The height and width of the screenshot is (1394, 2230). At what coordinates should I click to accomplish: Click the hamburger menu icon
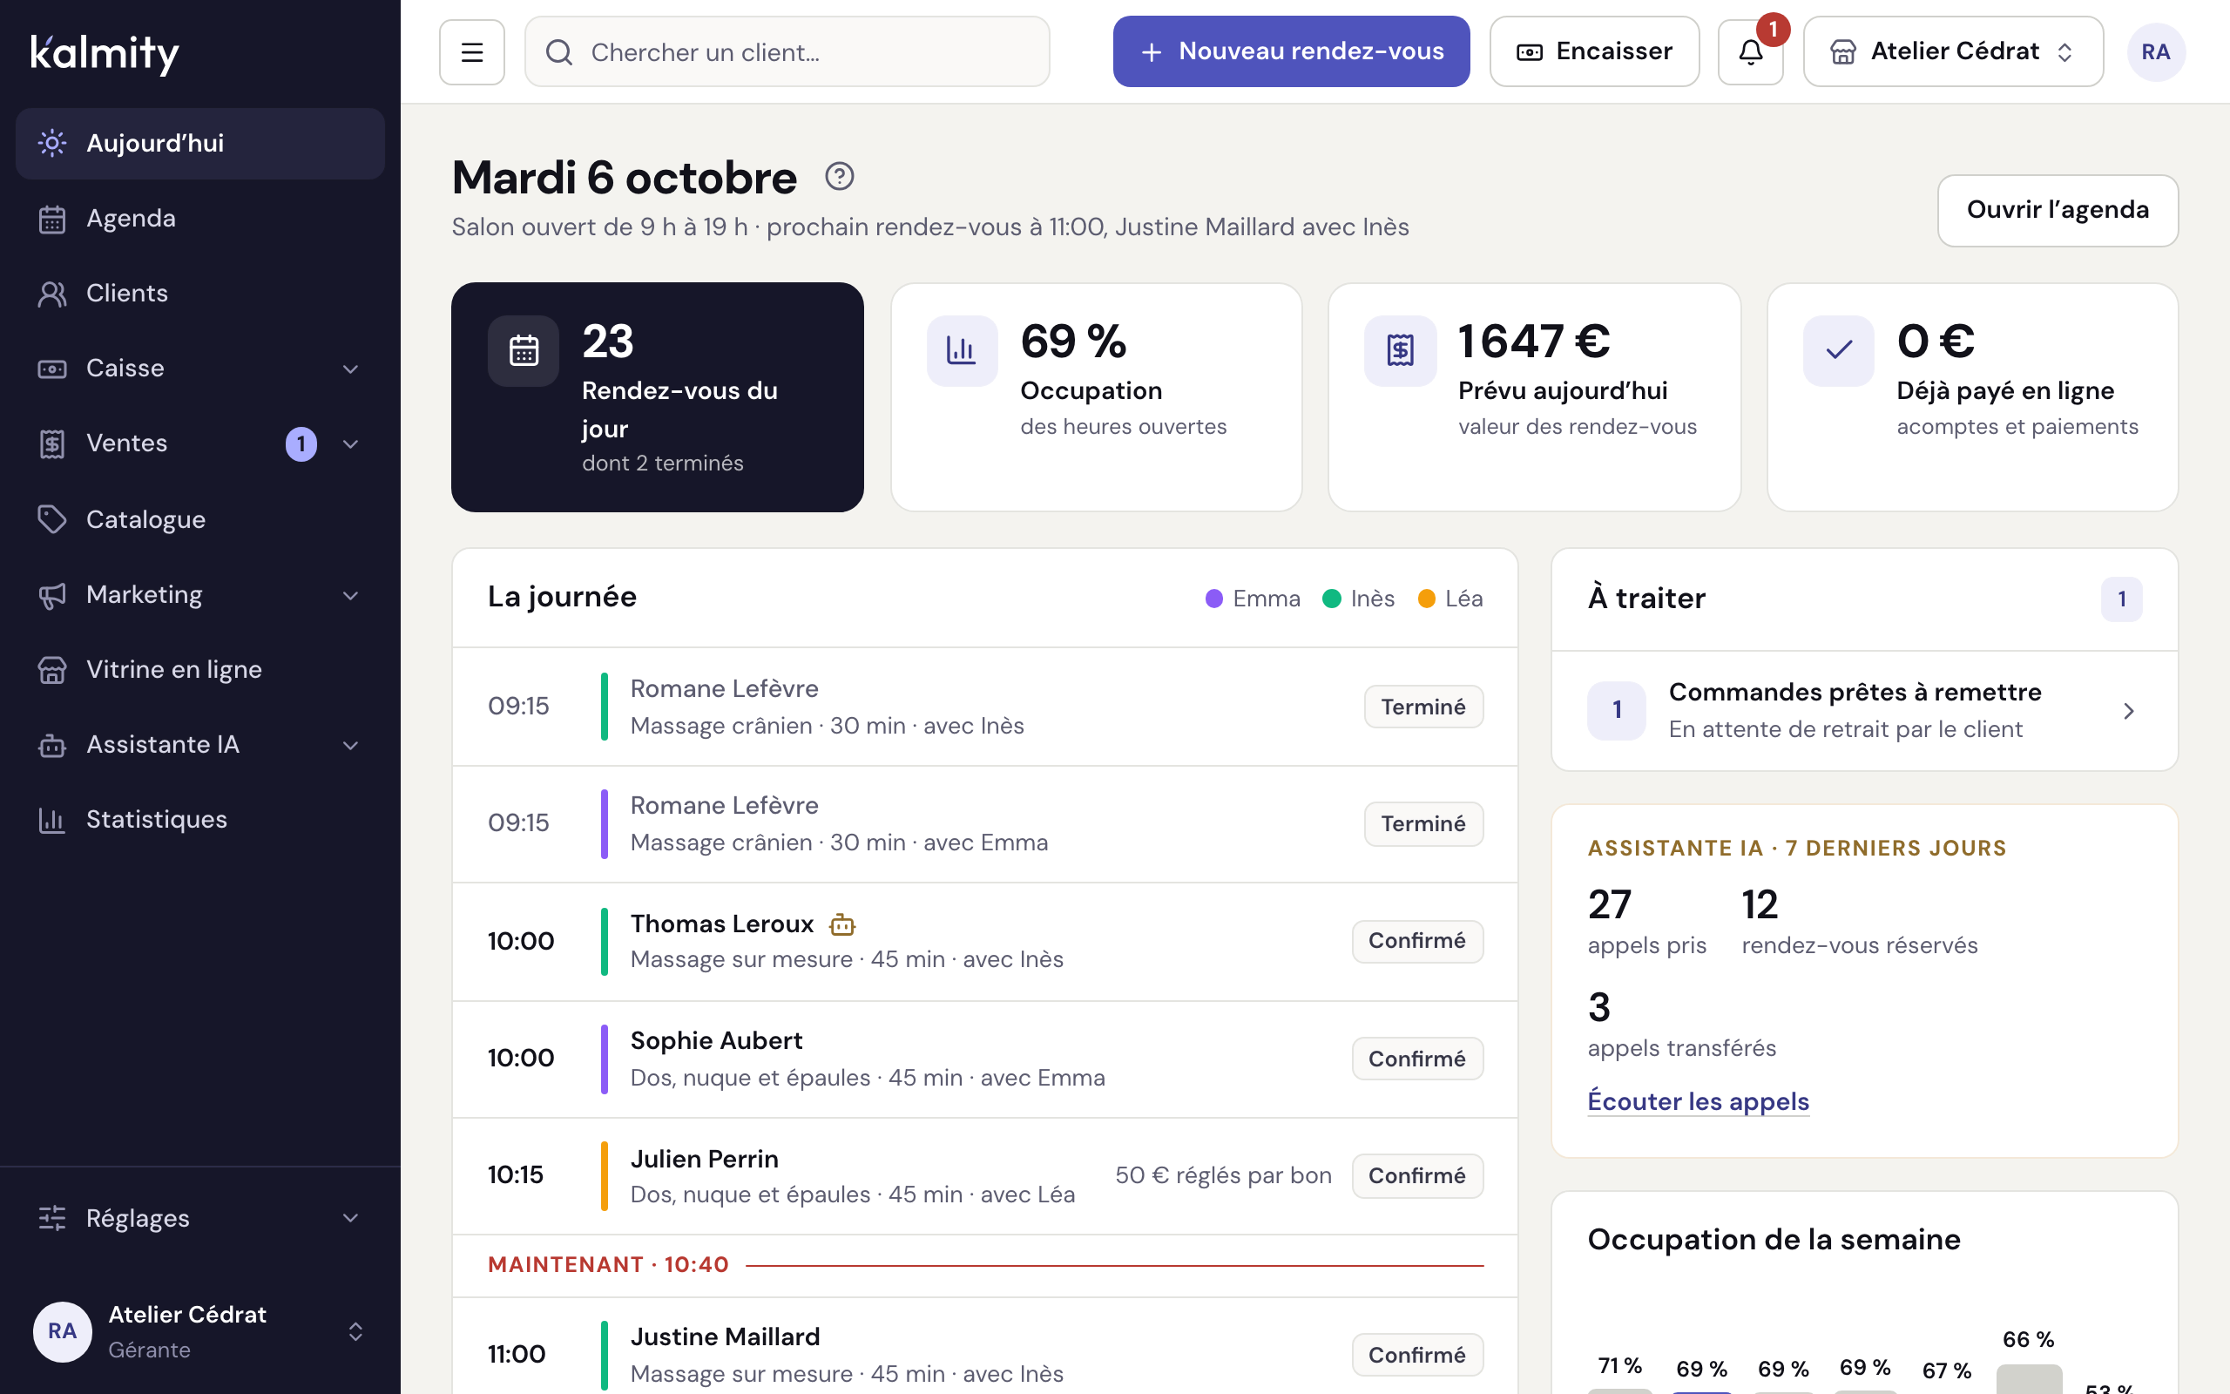point(472,51)
